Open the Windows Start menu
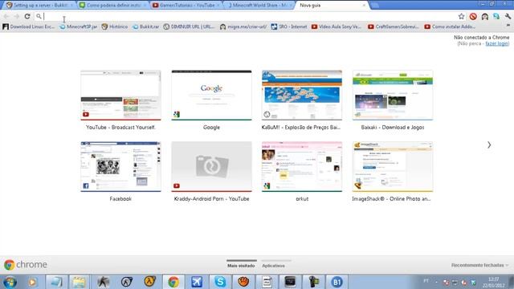This screenshot has height=289, width=514. click(10, 282)
